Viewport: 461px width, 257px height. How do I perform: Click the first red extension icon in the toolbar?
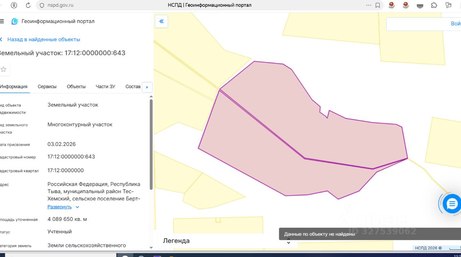(x=391, y=5)
